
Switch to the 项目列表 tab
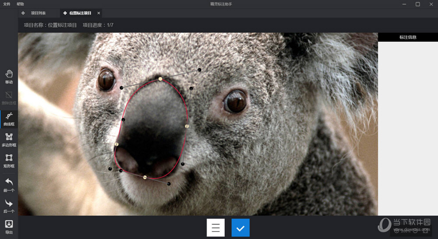pyautogui.click(x=39, y=13)
